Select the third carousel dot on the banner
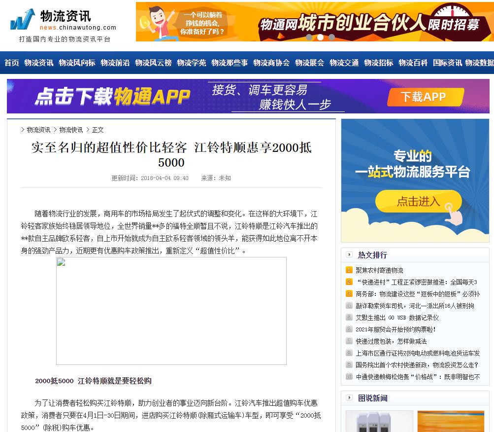 (x=331, y=37)
